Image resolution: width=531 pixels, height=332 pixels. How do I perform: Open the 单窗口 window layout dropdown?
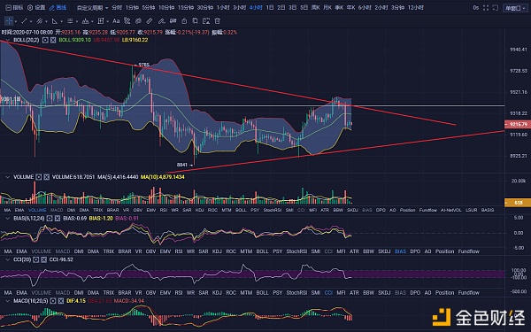515,8
